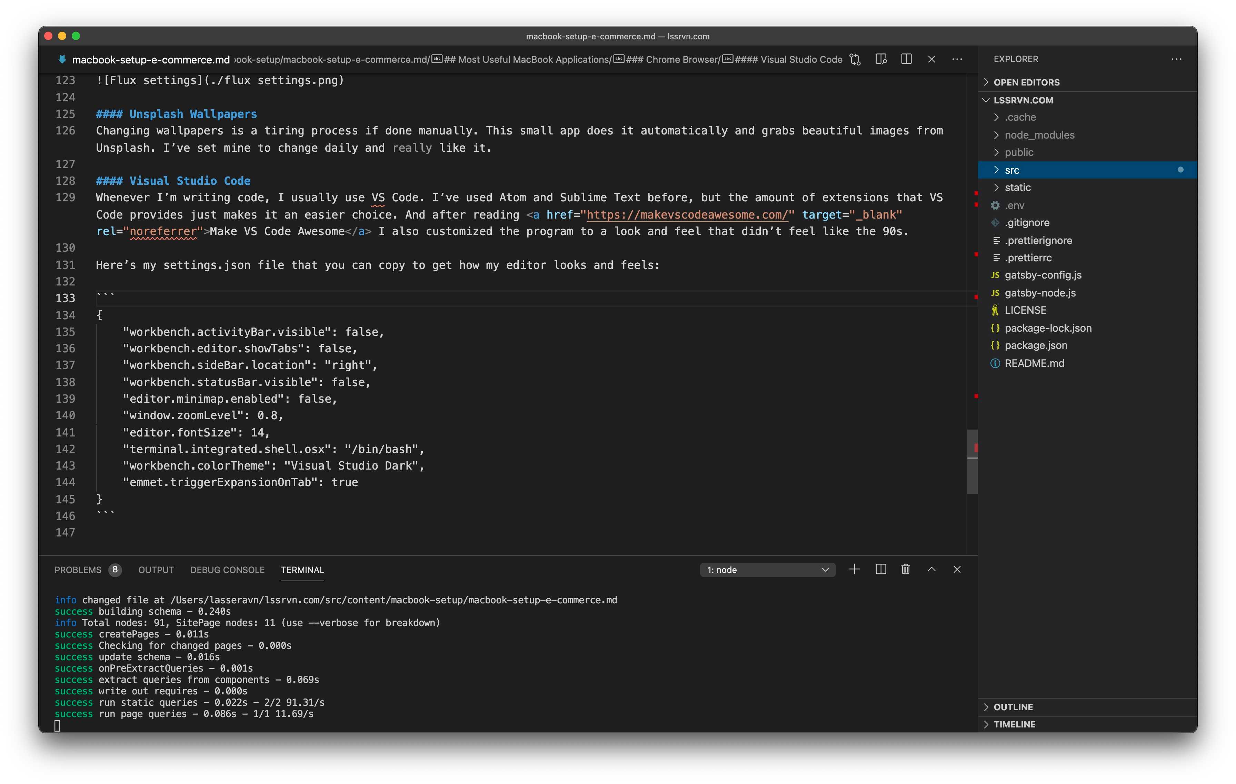Open Markdown preview to the side

[881, 59]
